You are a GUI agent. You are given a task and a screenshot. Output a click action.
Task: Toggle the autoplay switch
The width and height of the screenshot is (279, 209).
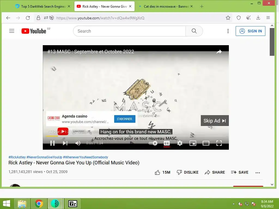[x=153, y=143]
